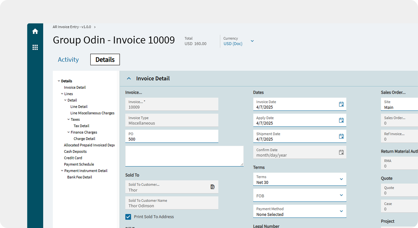Image resolution: width=418 pixels, height=228 pixels.
Task: Collapse the Details root tree node
Action: [59, 81]
